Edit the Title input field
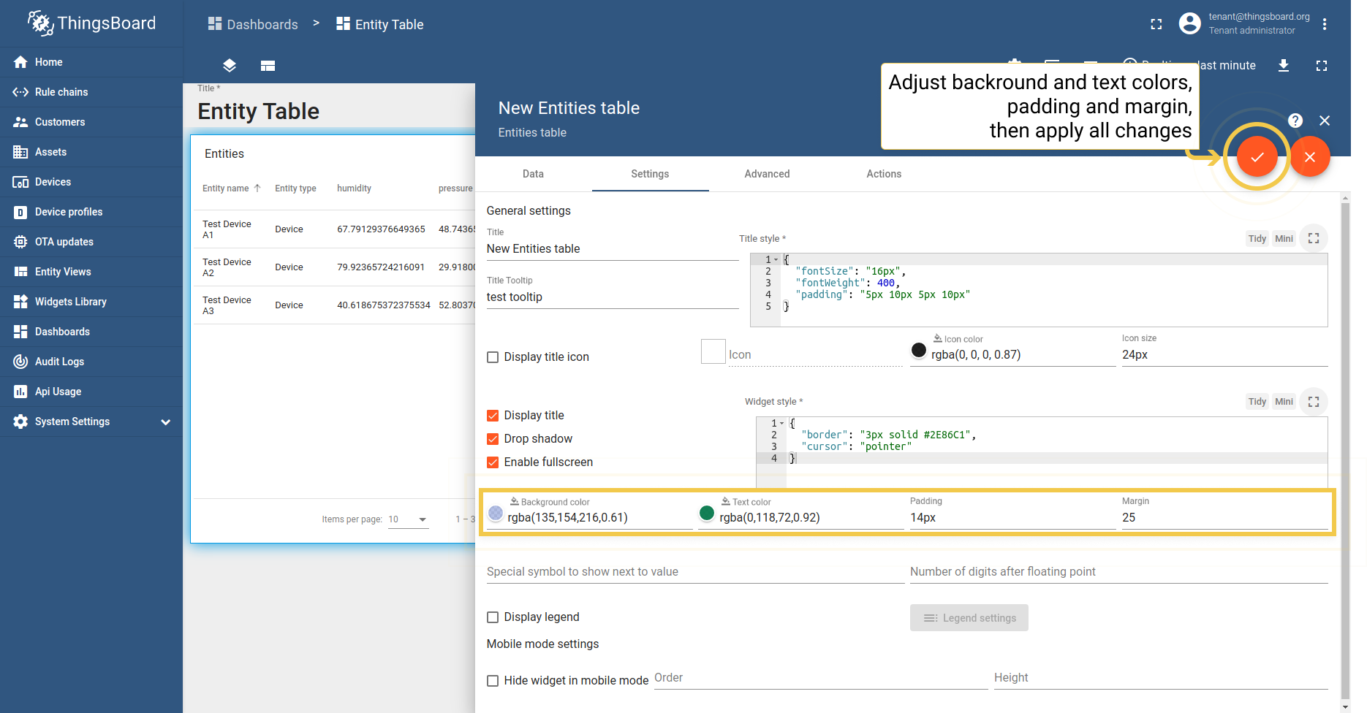 pos(613,249)
